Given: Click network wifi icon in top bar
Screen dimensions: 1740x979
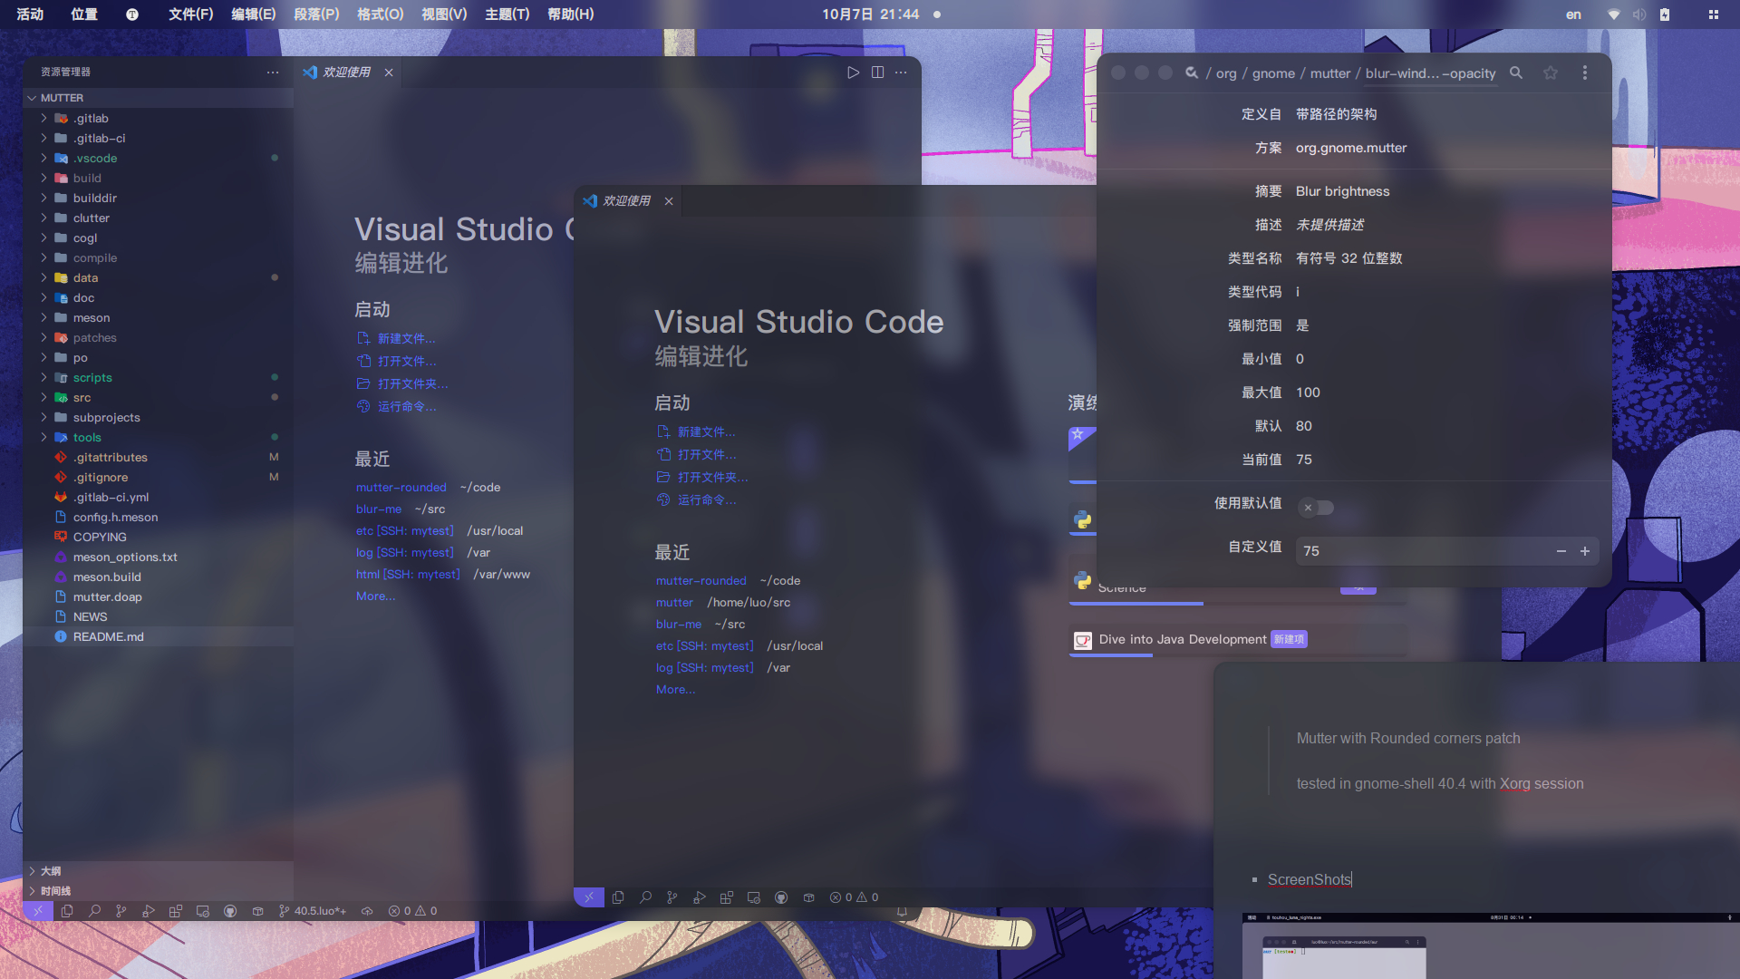Looking at the screenshot, I should [1614, 15].
